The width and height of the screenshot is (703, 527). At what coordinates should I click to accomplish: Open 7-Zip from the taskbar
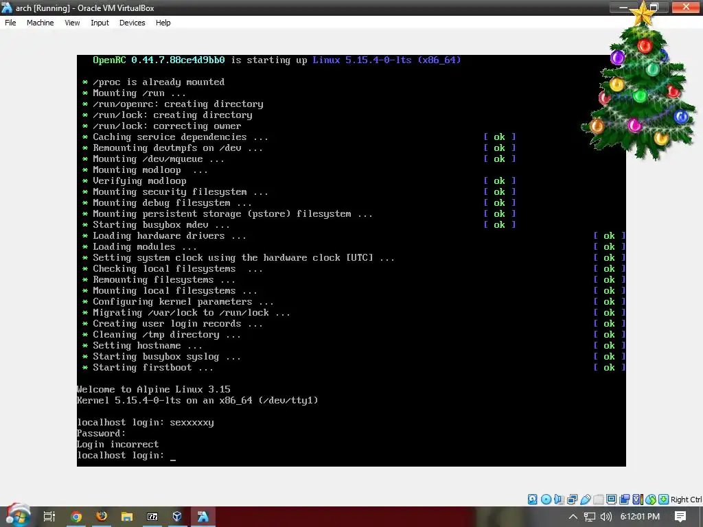[x=152, y=517]
